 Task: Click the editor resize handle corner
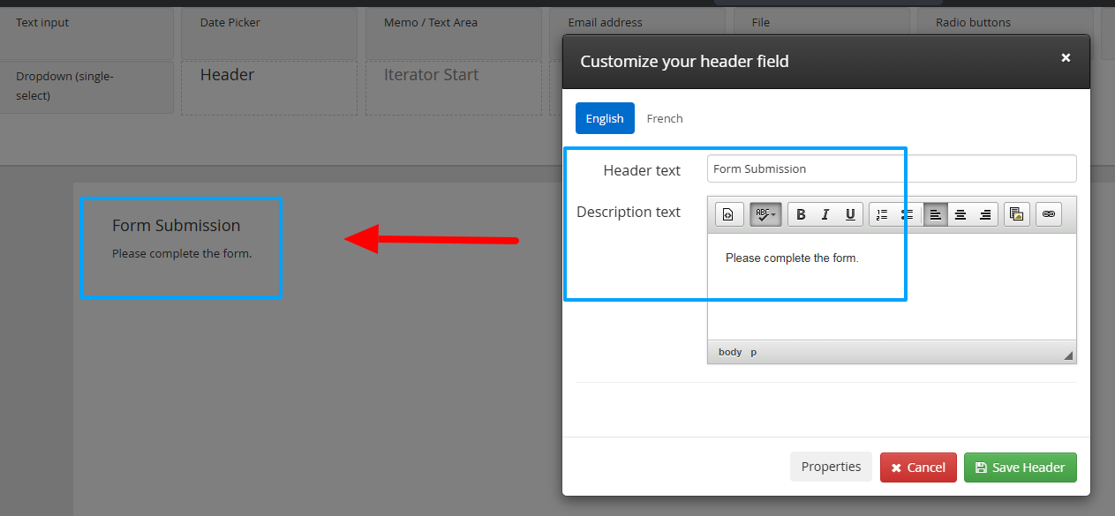point(1068,355)
